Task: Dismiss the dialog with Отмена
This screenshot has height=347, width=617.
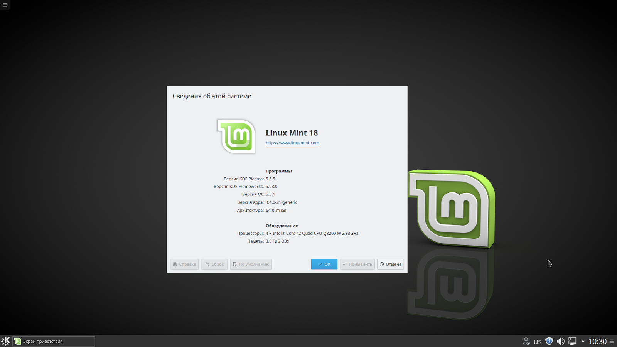Action: (390, 264)
